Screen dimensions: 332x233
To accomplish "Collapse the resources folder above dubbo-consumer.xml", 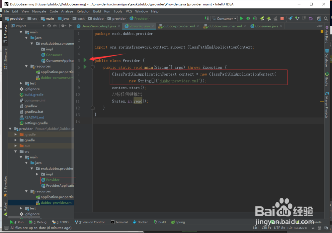I will coord(26,66).
